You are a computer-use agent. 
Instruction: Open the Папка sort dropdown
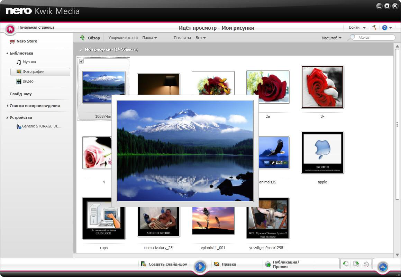tap(149, 38)
